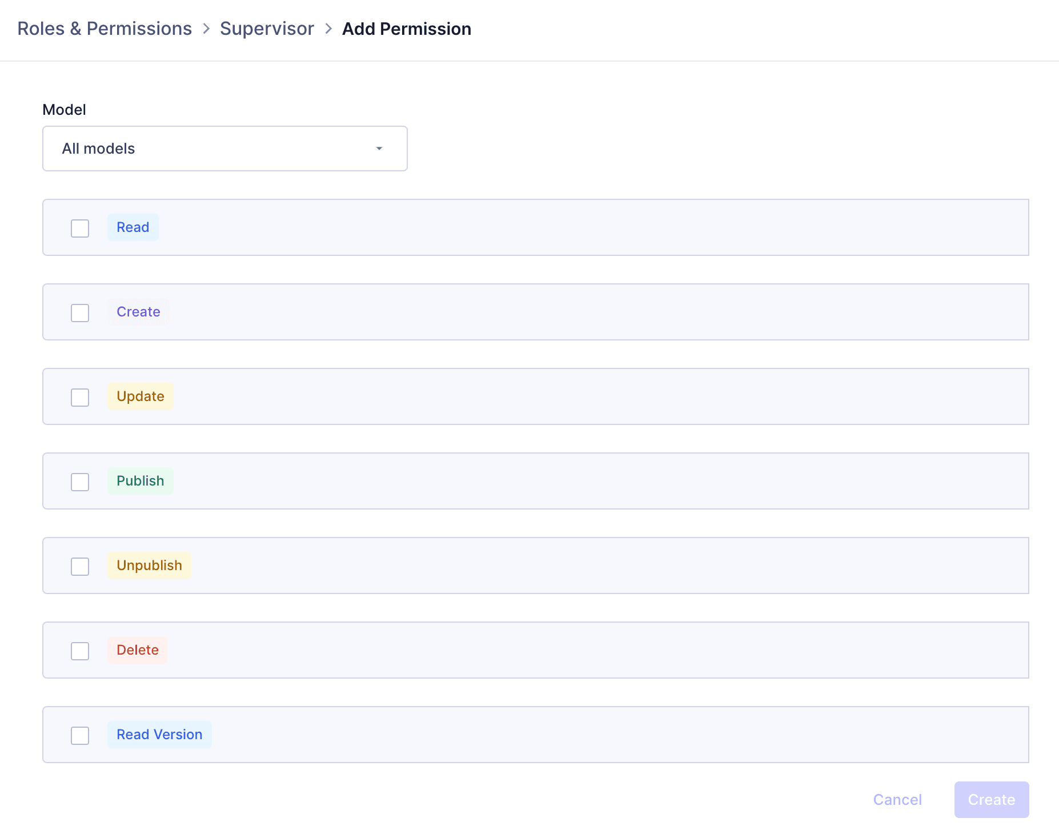Check the Update permission checkbox
Screen dimensions: 1059x834
click(79, 397)
